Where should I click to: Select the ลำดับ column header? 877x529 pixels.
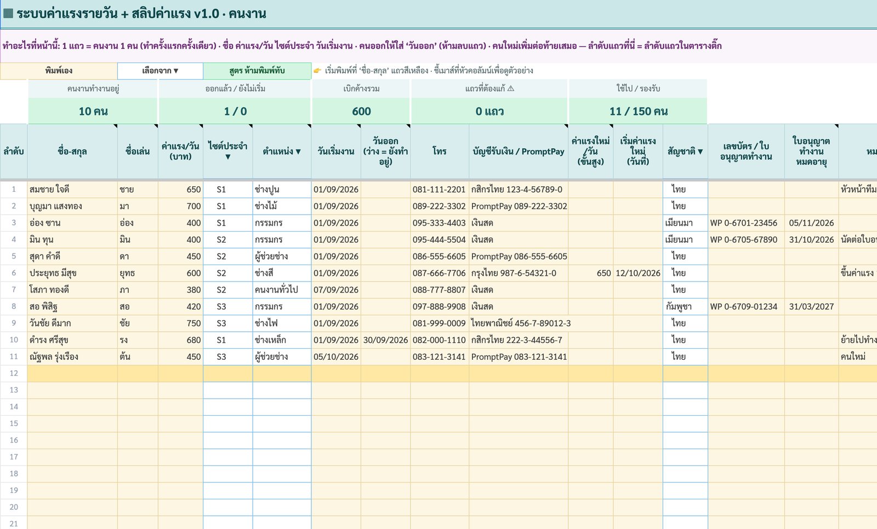click(x=14, y=151)
